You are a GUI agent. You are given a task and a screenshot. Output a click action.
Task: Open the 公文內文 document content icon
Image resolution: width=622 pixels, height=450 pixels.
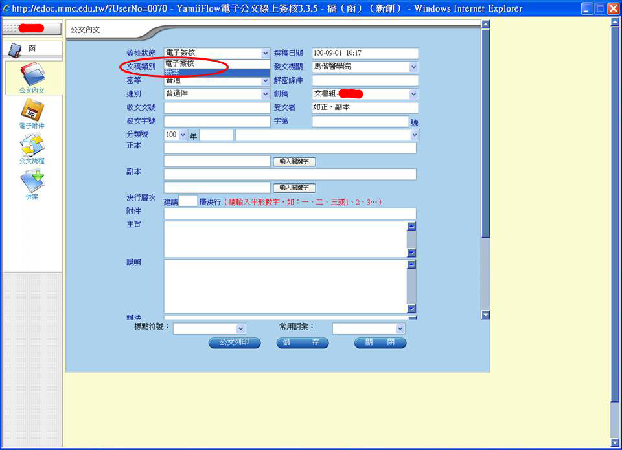click(x=32, y=74)
